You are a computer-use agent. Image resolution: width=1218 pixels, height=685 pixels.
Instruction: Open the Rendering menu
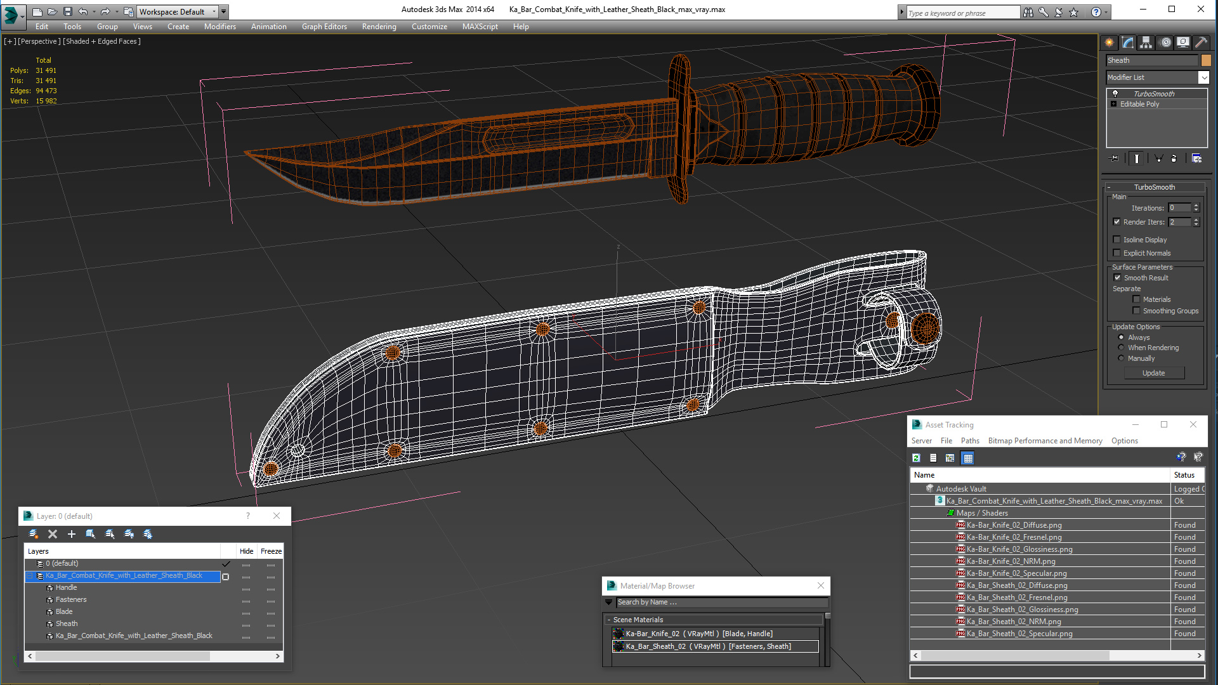(379, 27)
